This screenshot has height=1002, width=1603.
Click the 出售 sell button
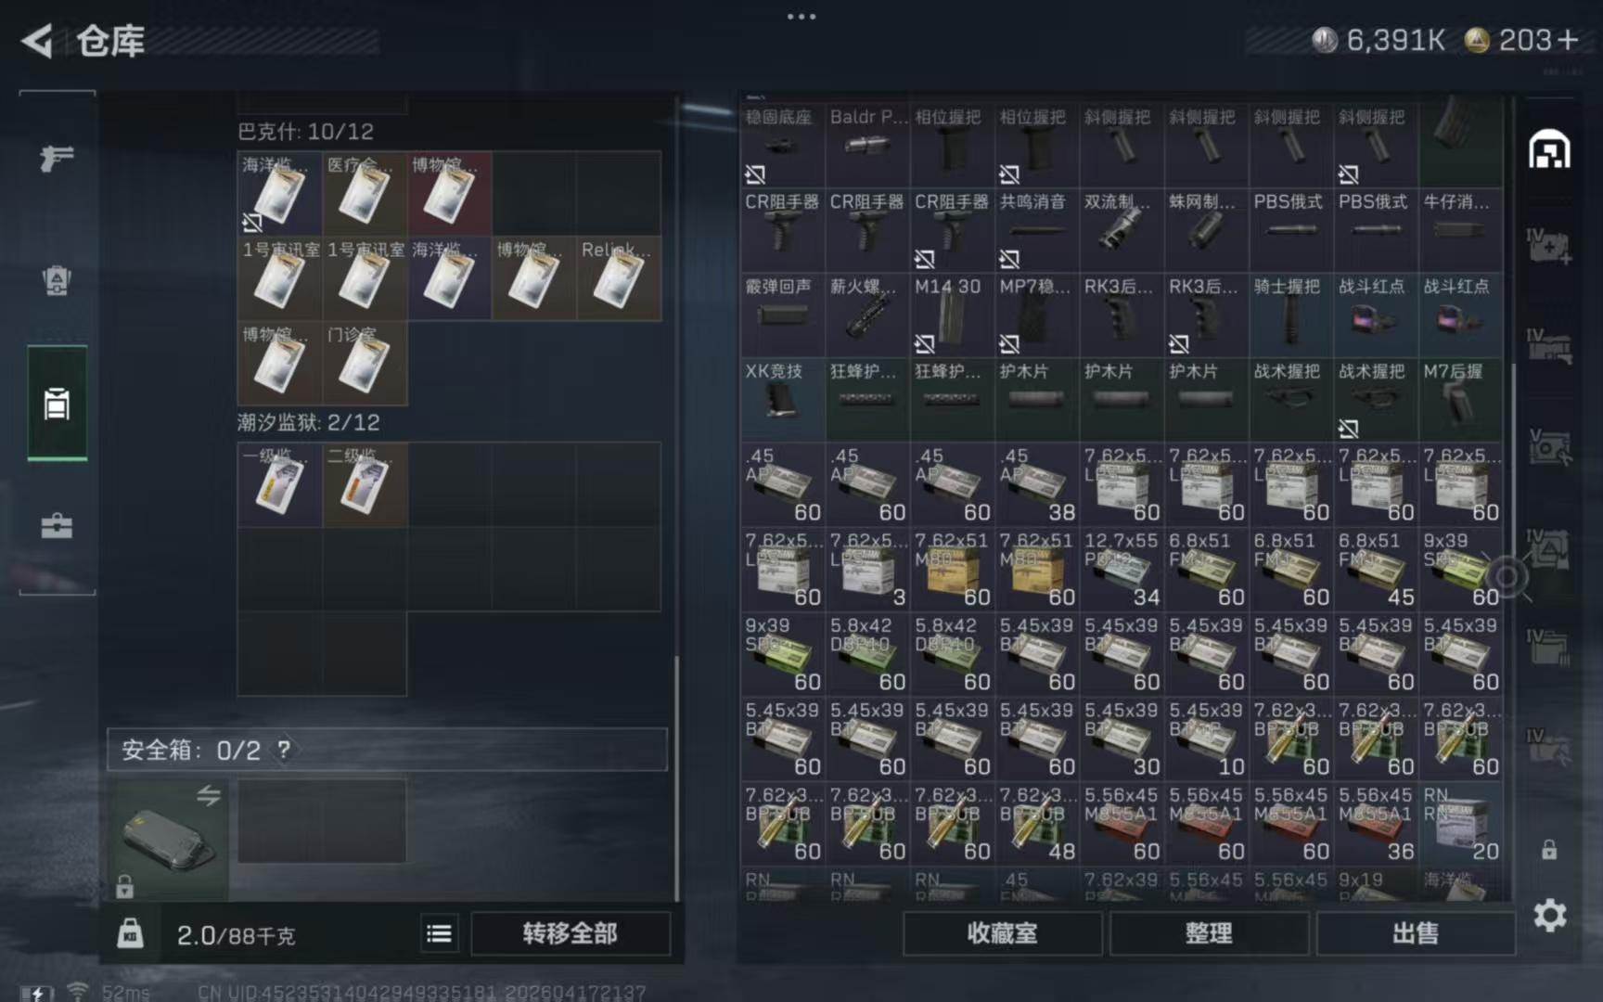click(1415, 933)
